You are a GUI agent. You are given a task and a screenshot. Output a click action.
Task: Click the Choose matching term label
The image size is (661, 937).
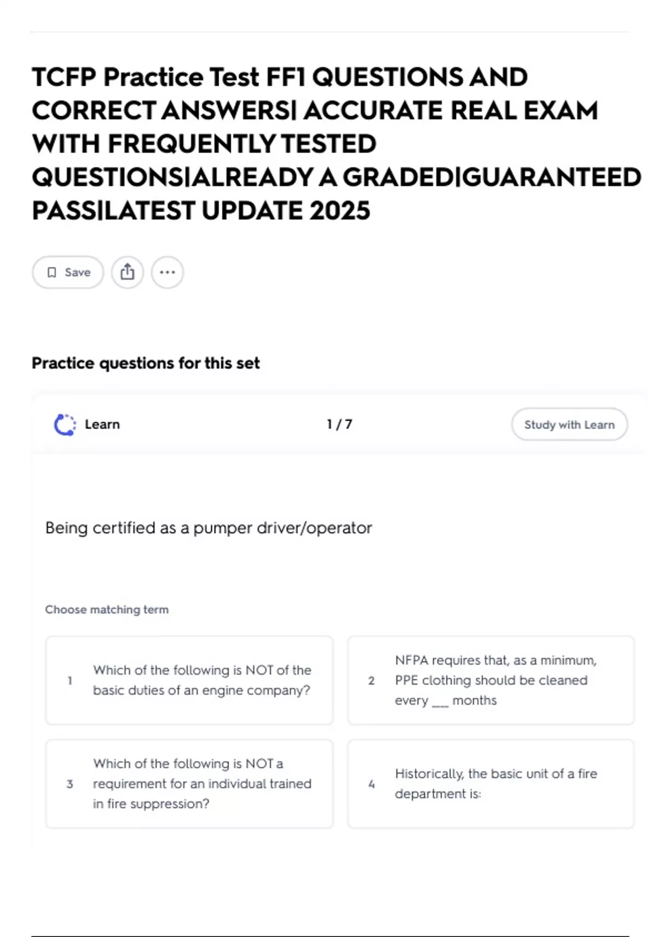(107, 610)
